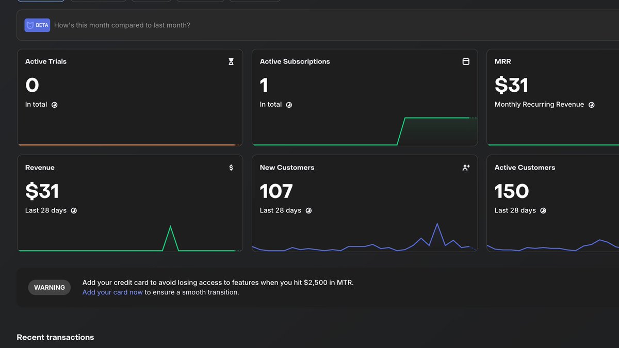Screen dimensions: 619x348
Task: Click the New Customers card title
Action: click(287, 168)
